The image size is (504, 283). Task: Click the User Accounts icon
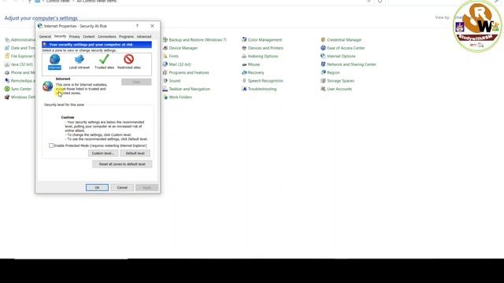[x=323, y=89]
